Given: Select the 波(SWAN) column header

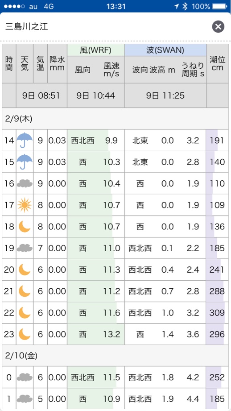Looking at the screenshot, I should (x=165, y=50).
